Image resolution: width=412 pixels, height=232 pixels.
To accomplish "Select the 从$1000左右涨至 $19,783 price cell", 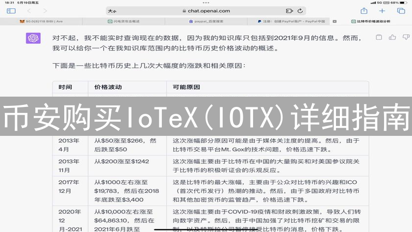I will 127,191.
